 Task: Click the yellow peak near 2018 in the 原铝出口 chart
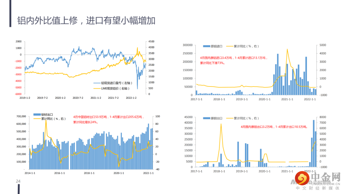click(221, 124)
